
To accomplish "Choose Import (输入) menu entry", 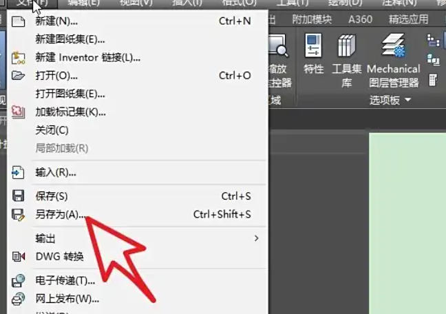I will pos(137,173).
